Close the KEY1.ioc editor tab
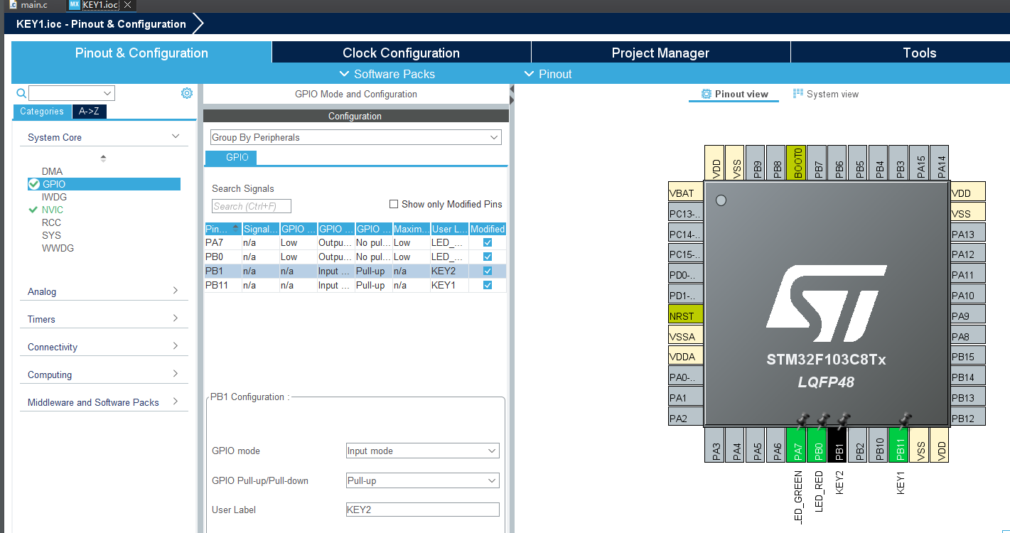The image size is (1010, 533). tap(127, 5)
